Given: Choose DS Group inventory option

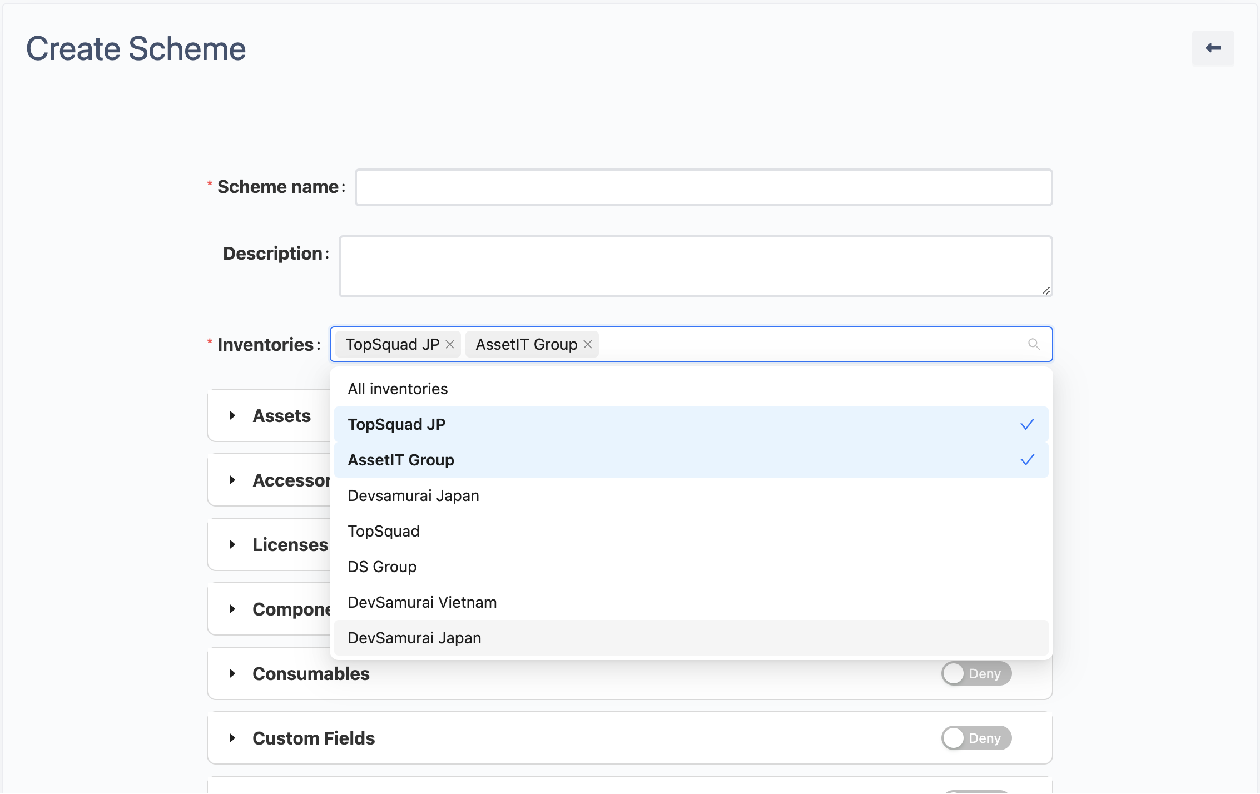Looking at the screenshot, I should tap(382, 567).
